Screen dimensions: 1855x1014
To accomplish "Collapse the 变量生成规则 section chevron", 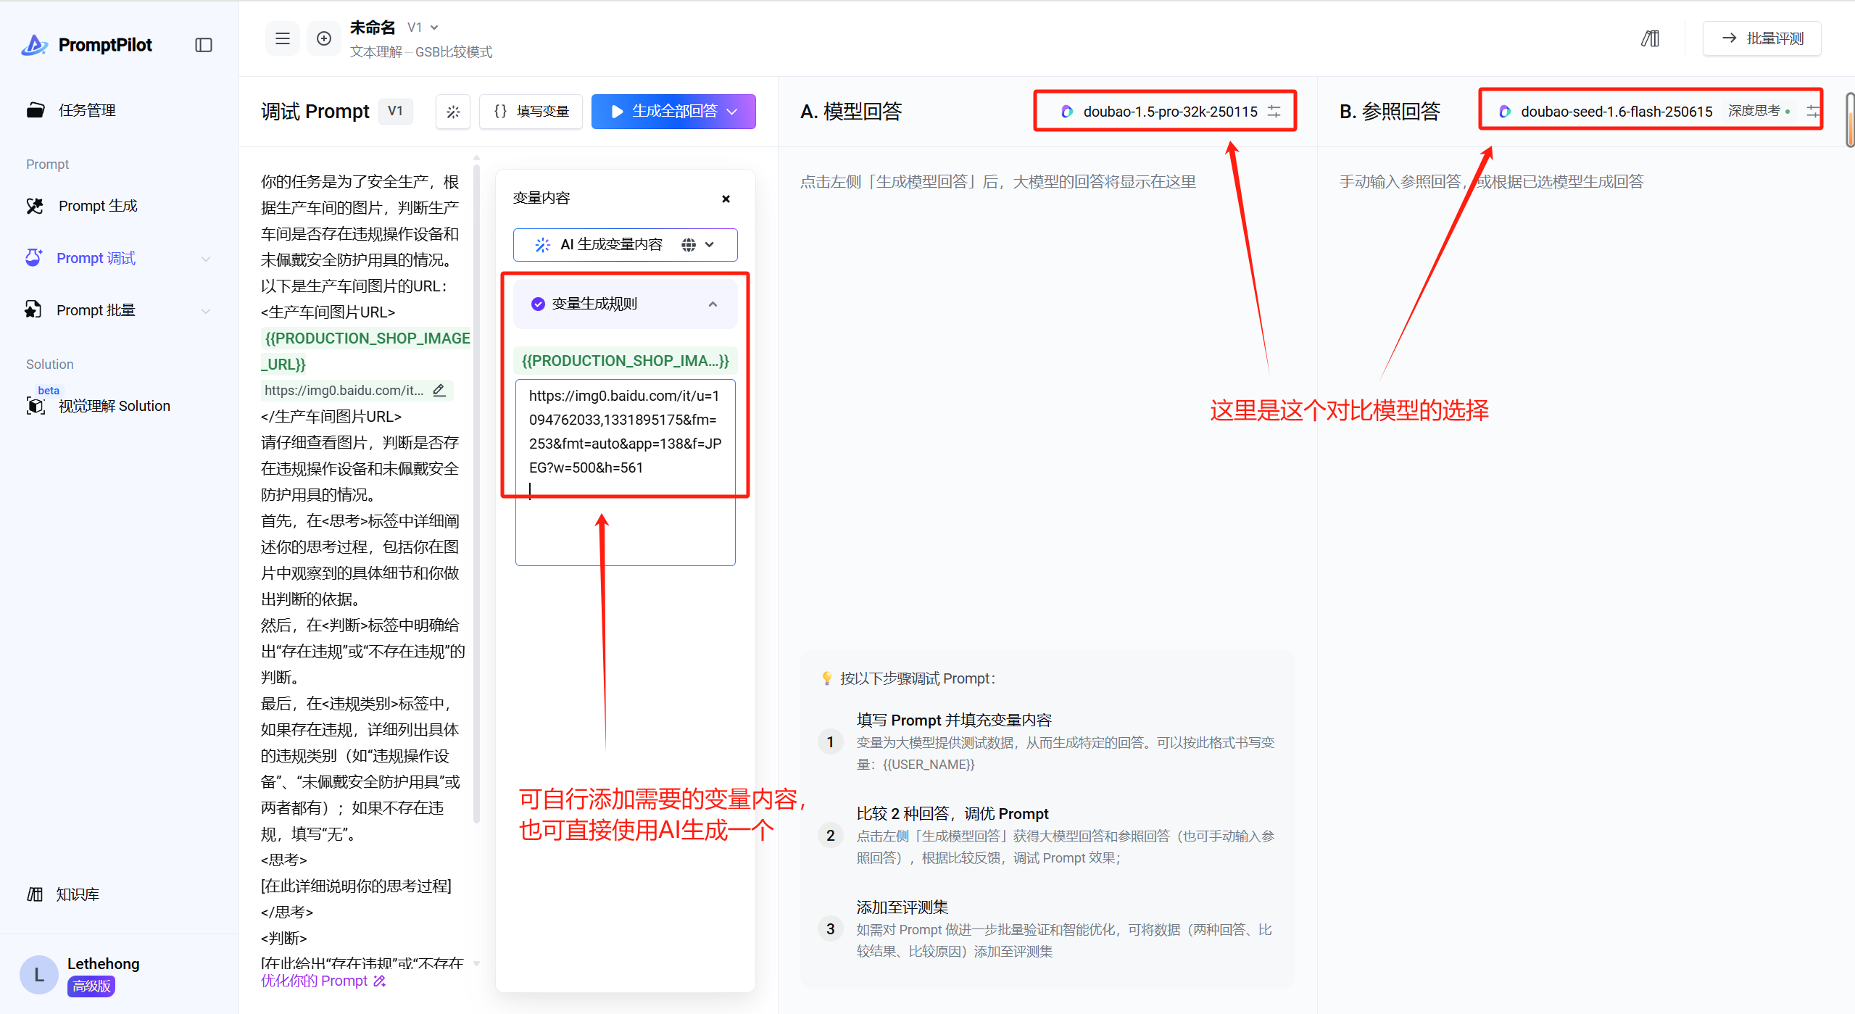I will [x=713, y=304].
